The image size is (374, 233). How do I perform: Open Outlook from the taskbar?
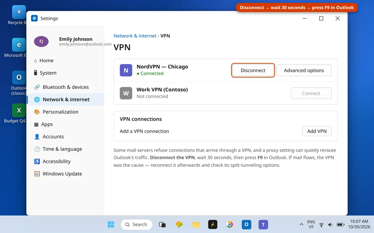[247, 224]
